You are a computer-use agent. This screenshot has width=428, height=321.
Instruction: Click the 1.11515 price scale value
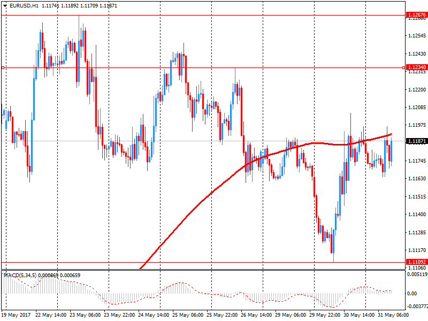[x=417, y=196]
